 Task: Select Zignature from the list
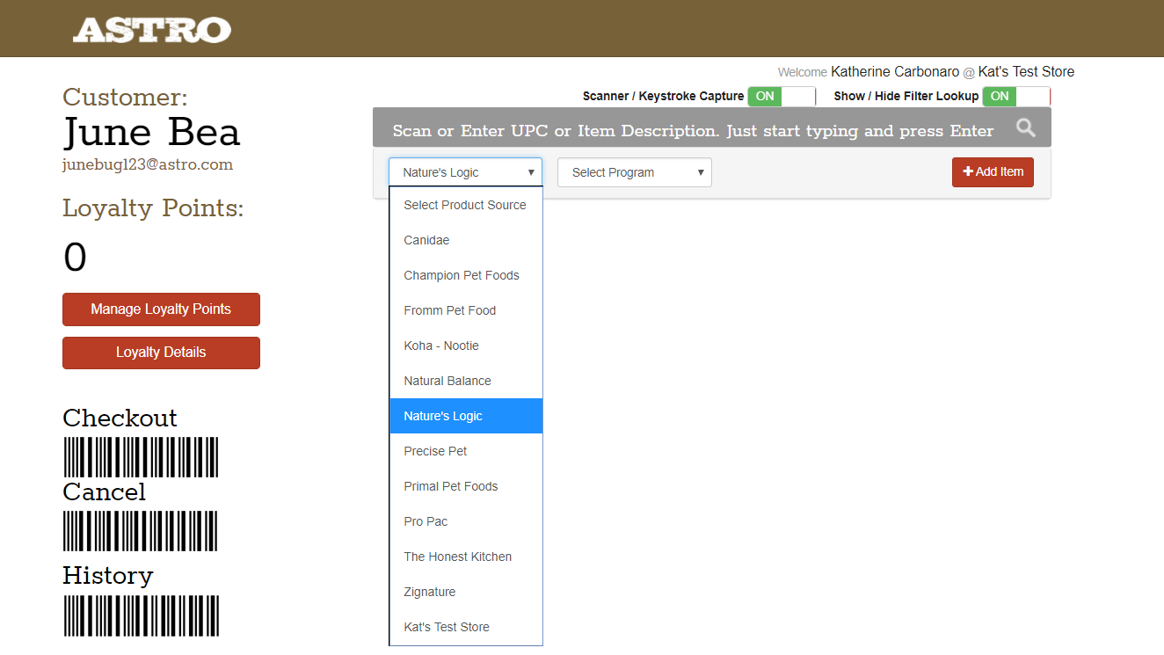(466, 592)
